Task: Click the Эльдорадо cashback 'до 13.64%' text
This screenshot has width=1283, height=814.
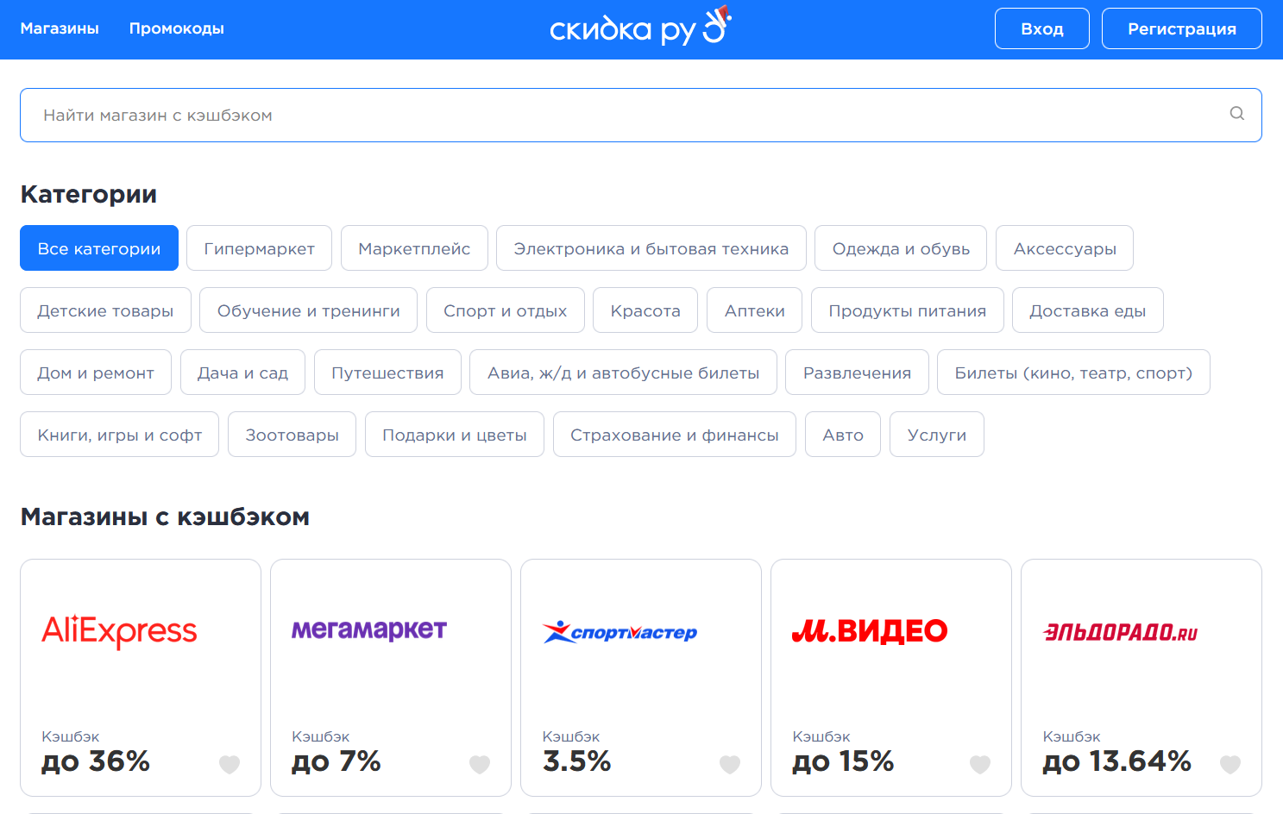Action: (1117, 761)
